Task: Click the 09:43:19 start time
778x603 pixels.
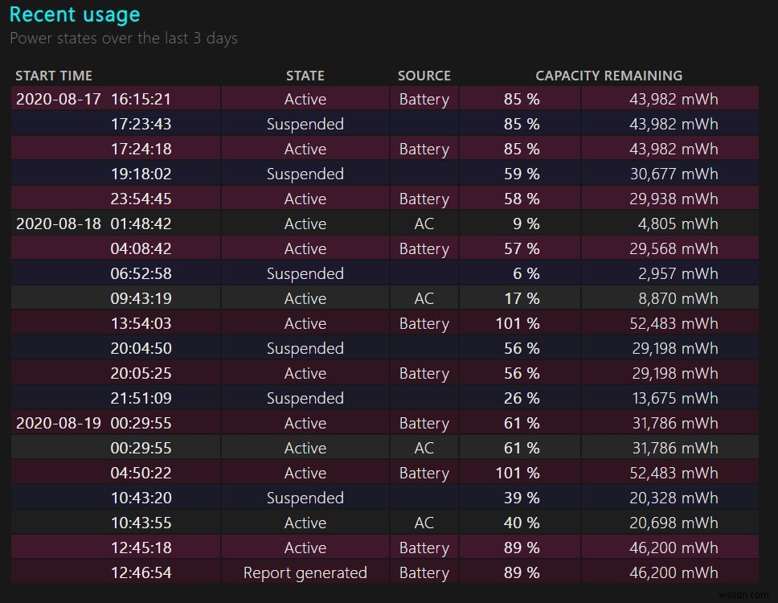Action: click(x=141, y=298)
